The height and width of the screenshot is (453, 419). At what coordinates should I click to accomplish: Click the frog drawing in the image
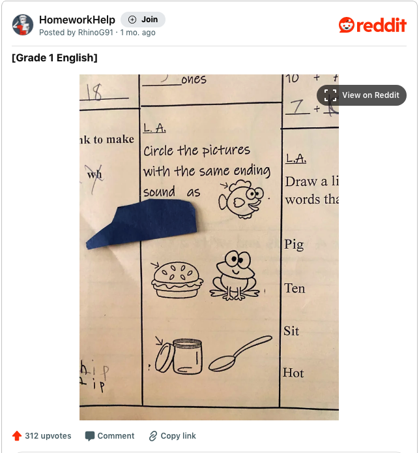235,275
